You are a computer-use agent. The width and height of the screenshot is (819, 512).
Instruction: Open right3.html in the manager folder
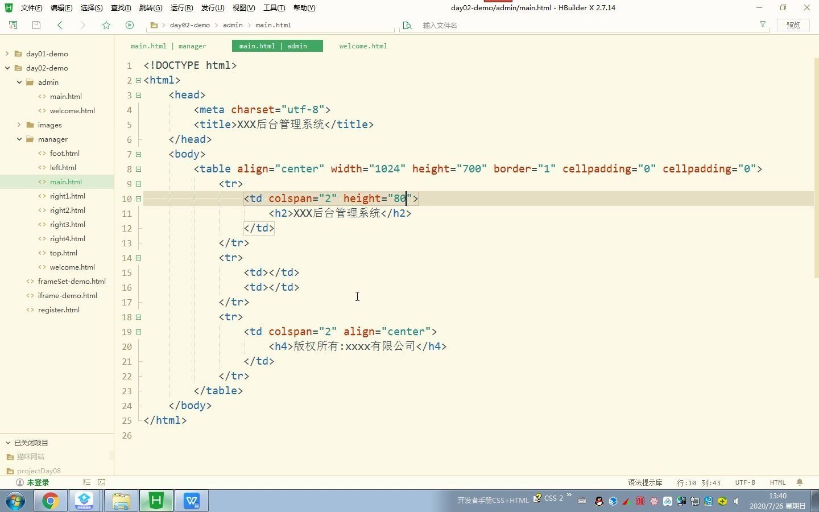68,224
